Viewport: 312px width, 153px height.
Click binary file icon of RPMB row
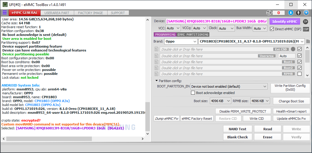point(156,74)
